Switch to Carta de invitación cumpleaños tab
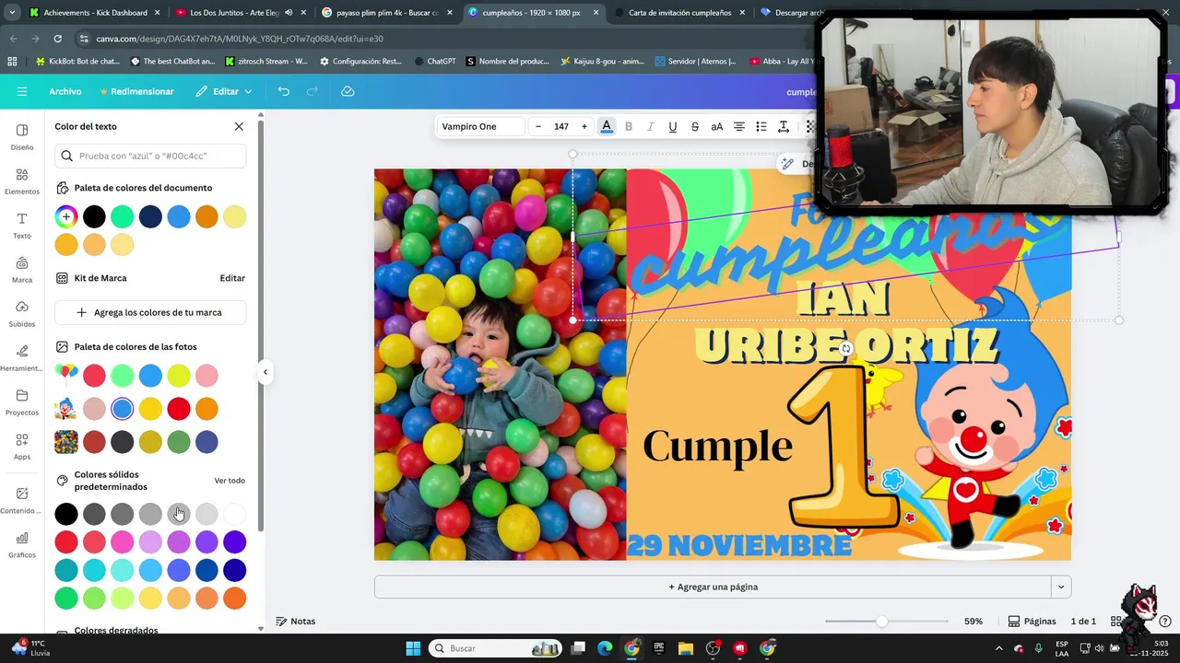Image resolution: width=1180 pixels, height=663 pixels. pos(678,13)
